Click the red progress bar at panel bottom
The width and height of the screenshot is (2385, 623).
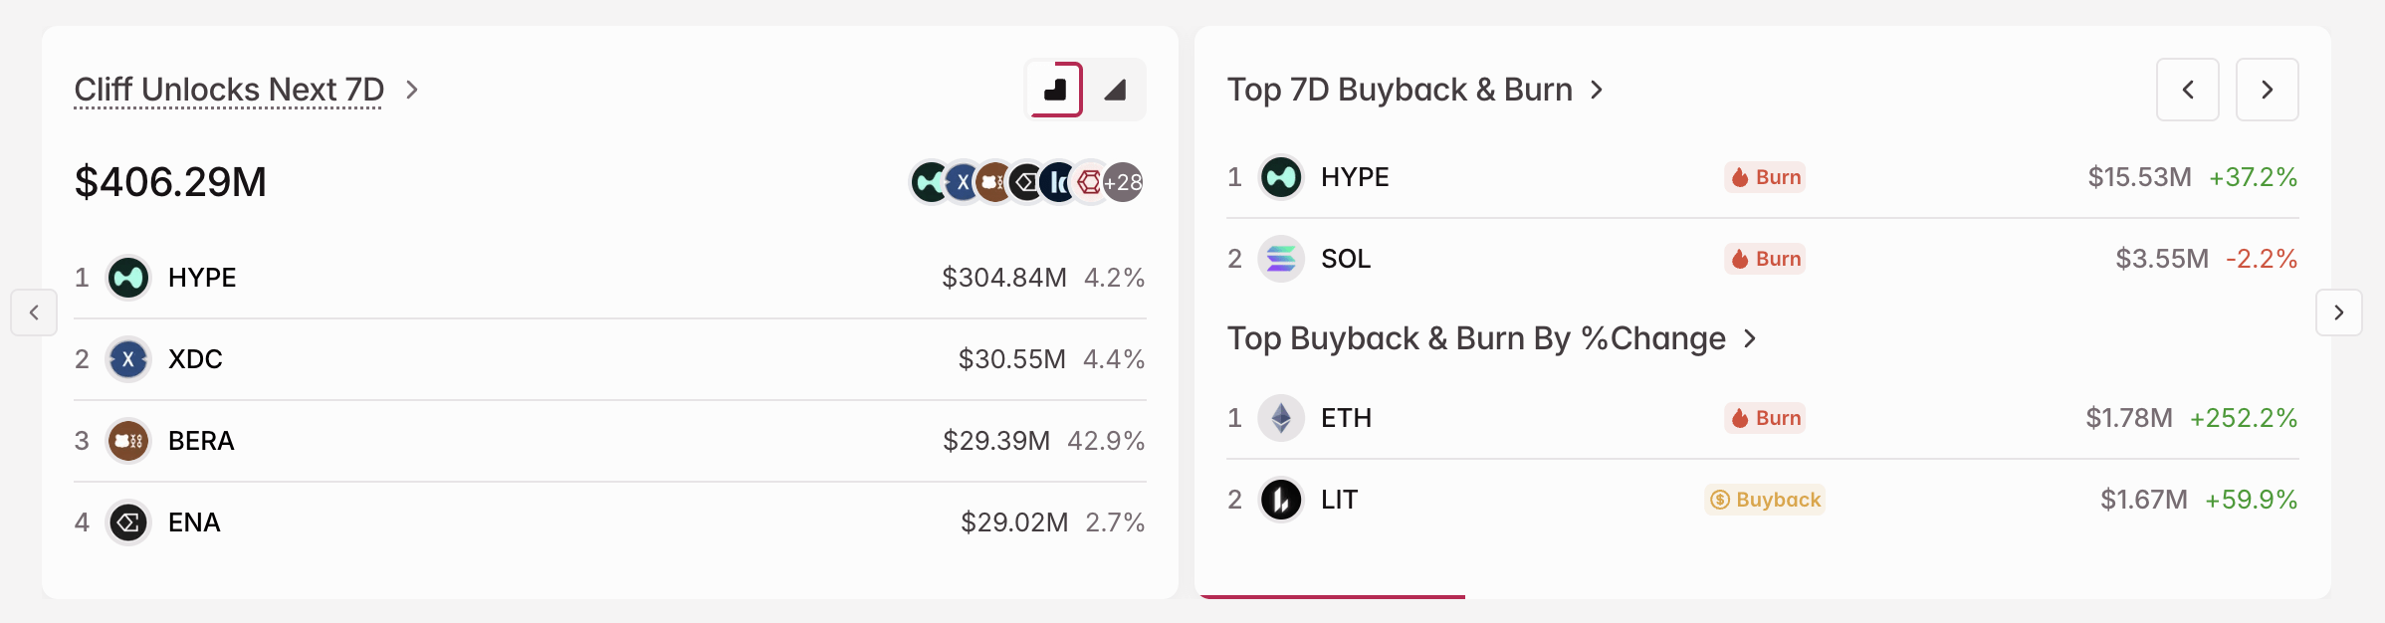[1336, 599]
